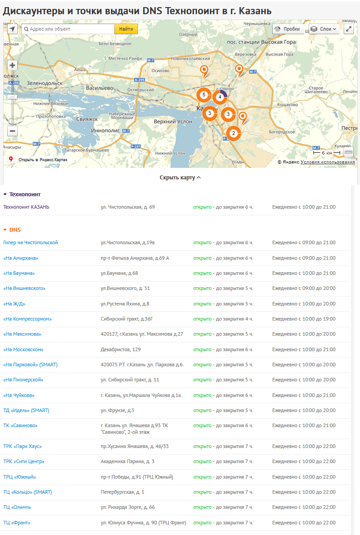The width and height of the screenshot is (360, 535).
Task: Click the address ул. Сибирский тракт, д. 11
Action: 130,380
